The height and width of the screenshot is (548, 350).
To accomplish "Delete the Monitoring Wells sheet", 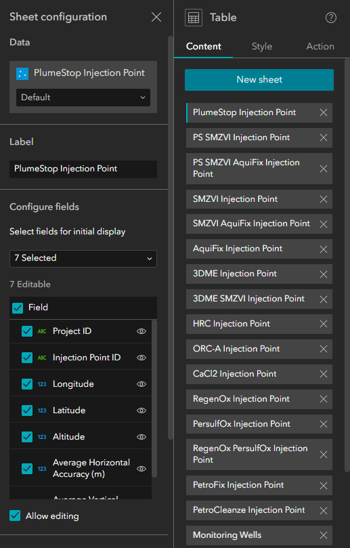I will click(x=324, y=535).
